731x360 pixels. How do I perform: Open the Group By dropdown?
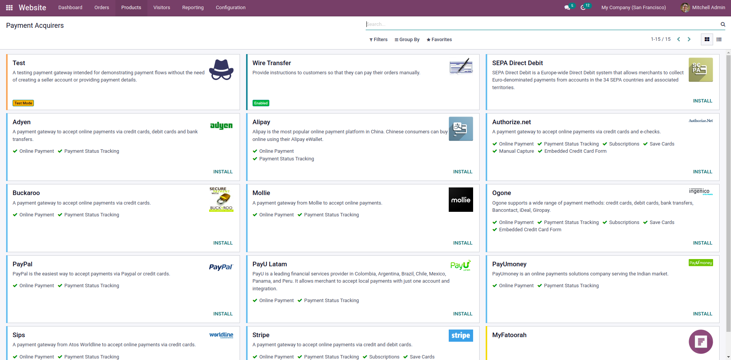407,40
